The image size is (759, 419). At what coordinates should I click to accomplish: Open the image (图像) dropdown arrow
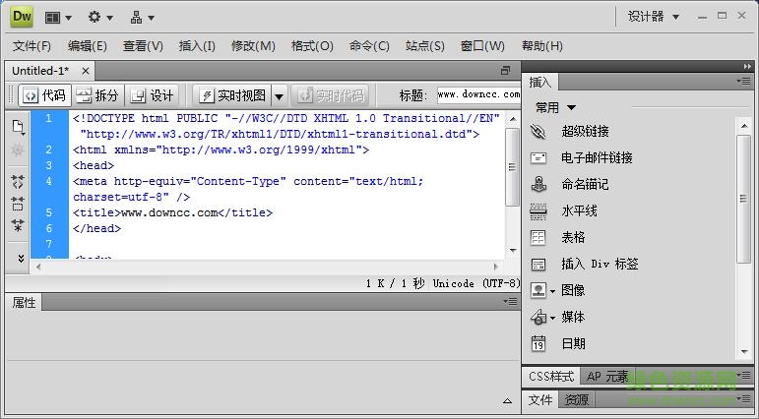553,291
